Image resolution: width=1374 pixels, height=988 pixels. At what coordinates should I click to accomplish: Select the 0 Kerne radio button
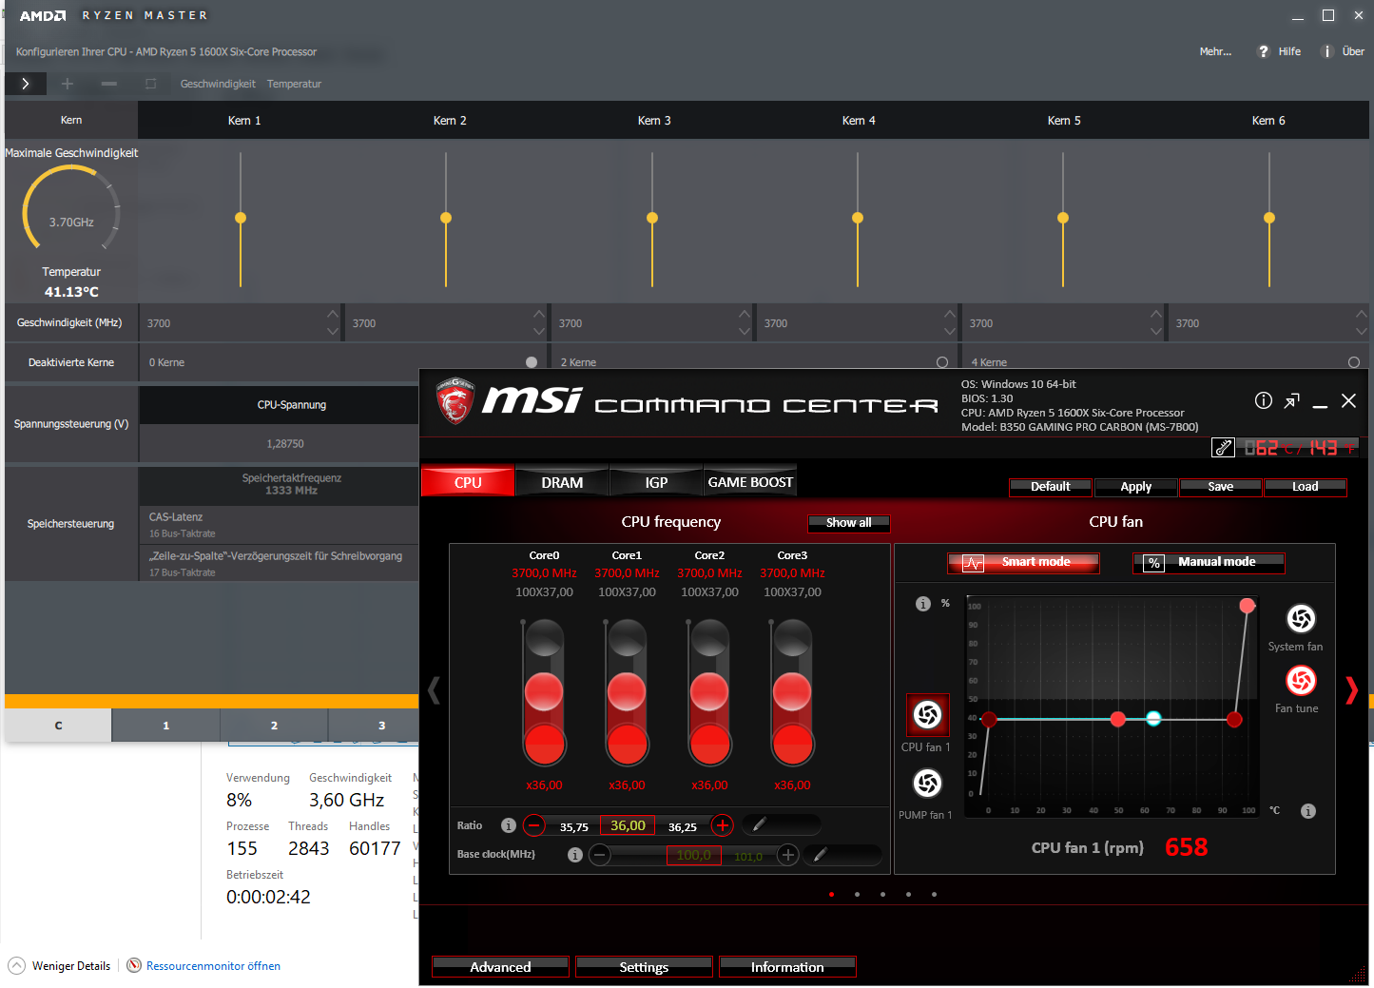click(x=532, y=362)
